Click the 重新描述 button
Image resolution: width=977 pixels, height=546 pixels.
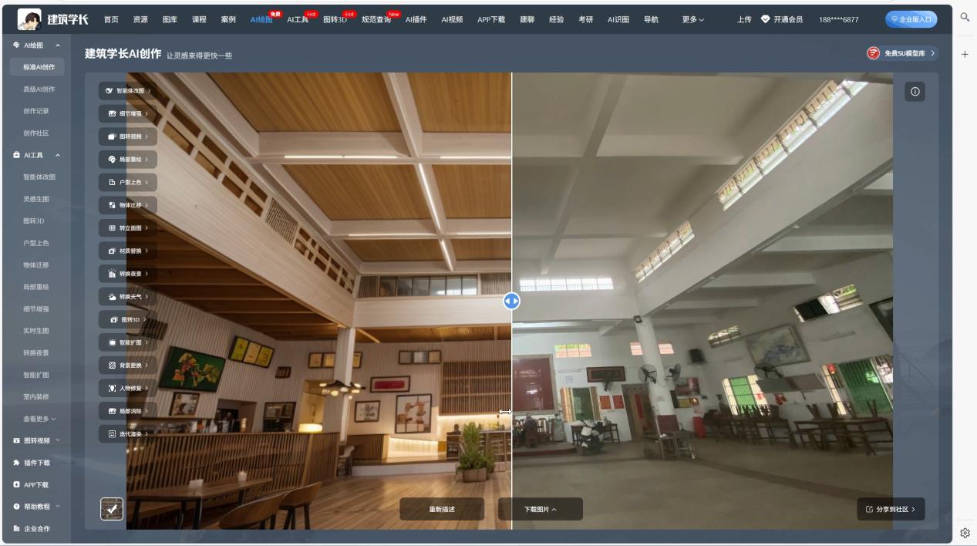pos(442,509)
